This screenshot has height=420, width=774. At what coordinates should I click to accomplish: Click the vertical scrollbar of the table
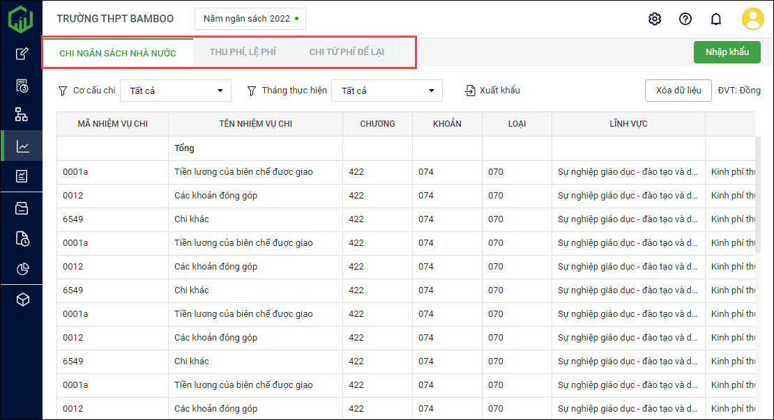pos(757,195)
